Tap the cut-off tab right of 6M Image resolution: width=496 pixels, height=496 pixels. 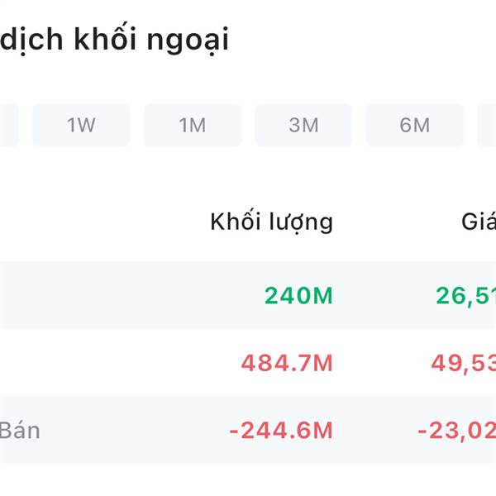tap(488, 126)
